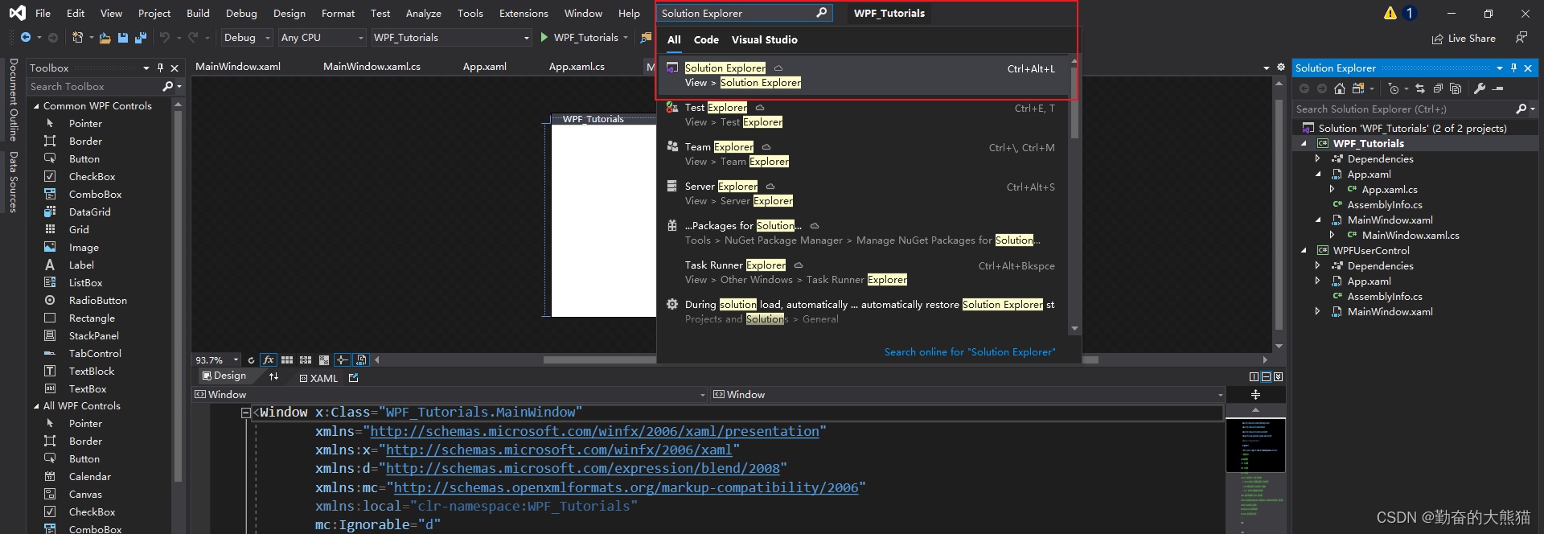Screen dimensions: 1544x534
Task: Select DataGrid control in Toolbox
Action: 90,212
